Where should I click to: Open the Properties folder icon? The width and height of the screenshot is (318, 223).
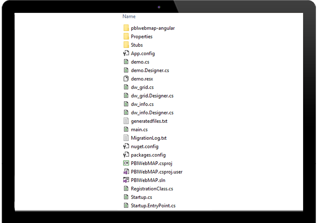click(x=126, y=36)
